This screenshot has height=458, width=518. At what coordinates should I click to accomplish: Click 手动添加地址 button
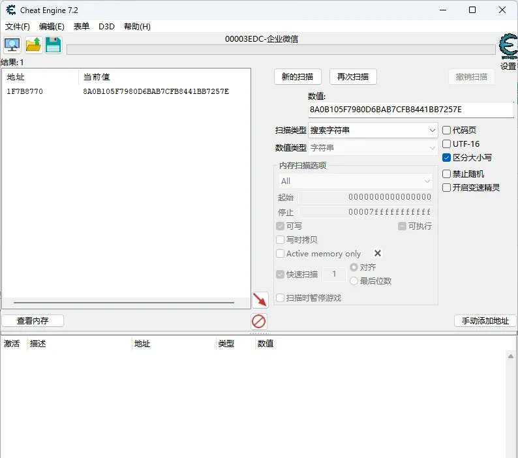click(485, 320)
